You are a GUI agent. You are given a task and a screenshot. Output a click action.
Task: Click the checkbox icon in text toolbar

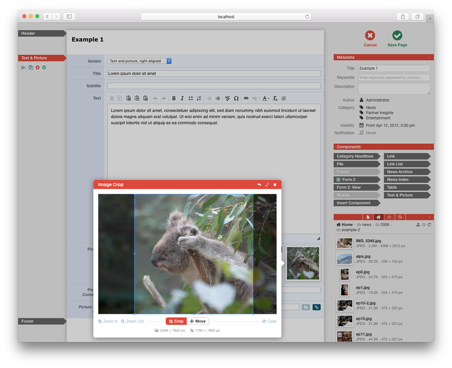click(284, 98)
